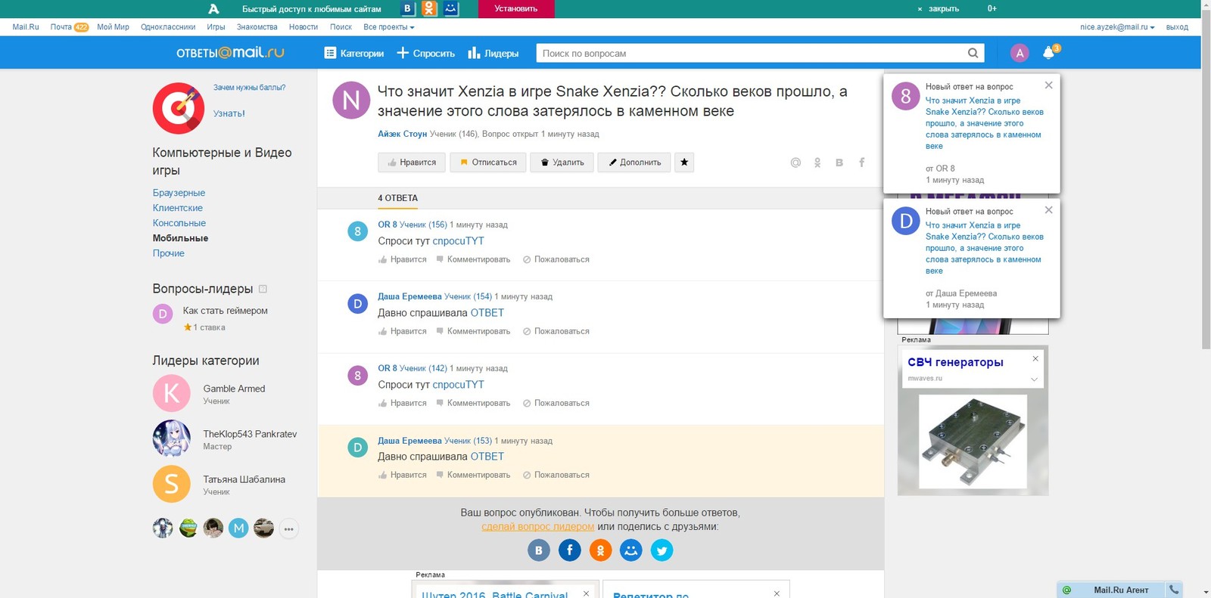Click the Mail.Ru Агент phone icon
The image size is (1211, 598).
click(x=1174, y=590)
